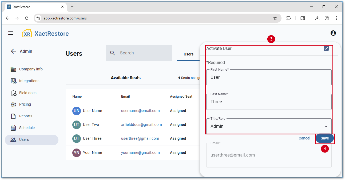Uncheck the Activate User checkbox
Image resolution: width=345 pixels, height=180 pixels.
326,48
